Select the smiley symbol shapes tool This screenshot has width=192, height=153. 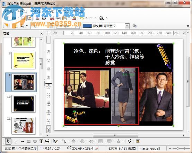point(82,141)
